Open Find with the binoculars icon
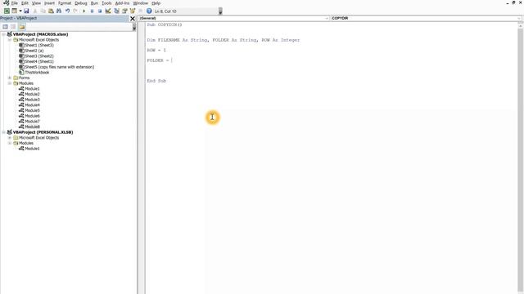524x294 pixels. 59,11
